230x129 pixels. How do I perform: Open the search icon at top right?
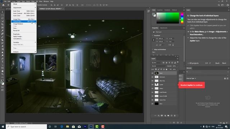click(219, 5)
